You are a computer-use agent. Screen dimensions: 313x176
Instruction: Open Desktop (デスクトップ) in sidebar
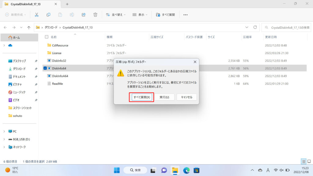click(19, 61)
